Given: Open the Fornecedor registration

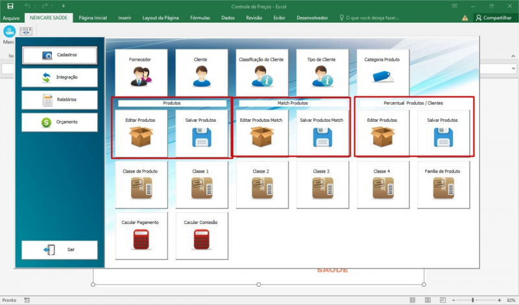Looking at the screenshot, I should coord(141,76).
